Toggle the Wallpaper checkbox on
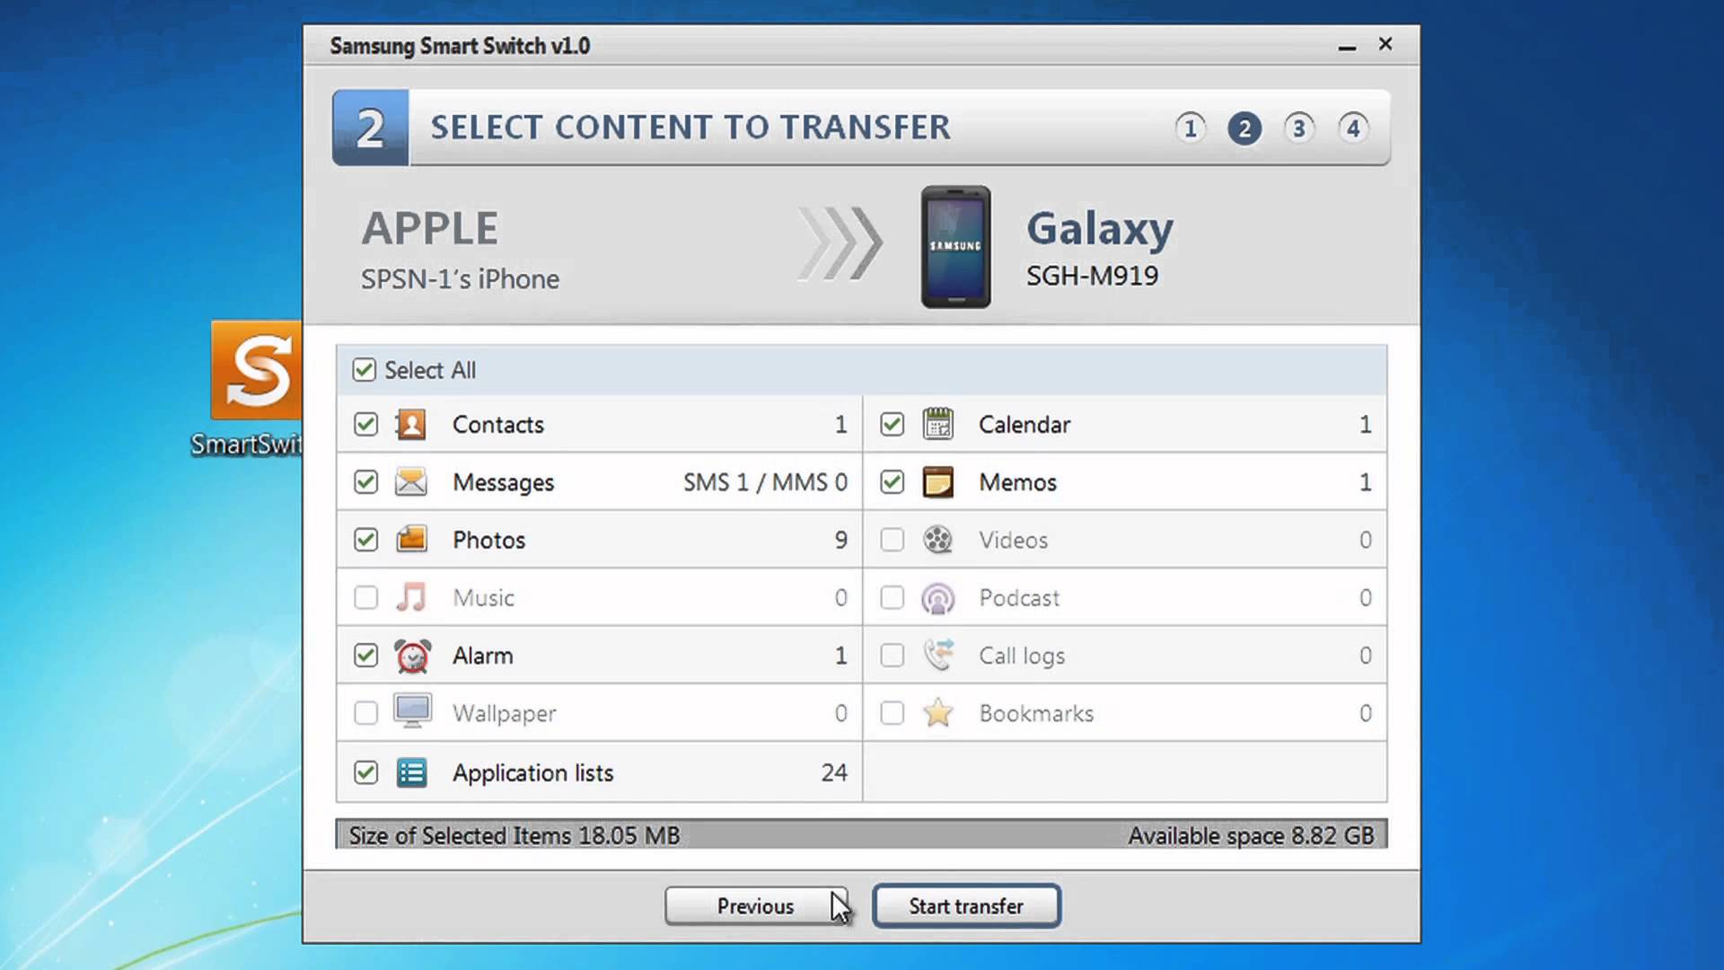 [x=365, y=713]
